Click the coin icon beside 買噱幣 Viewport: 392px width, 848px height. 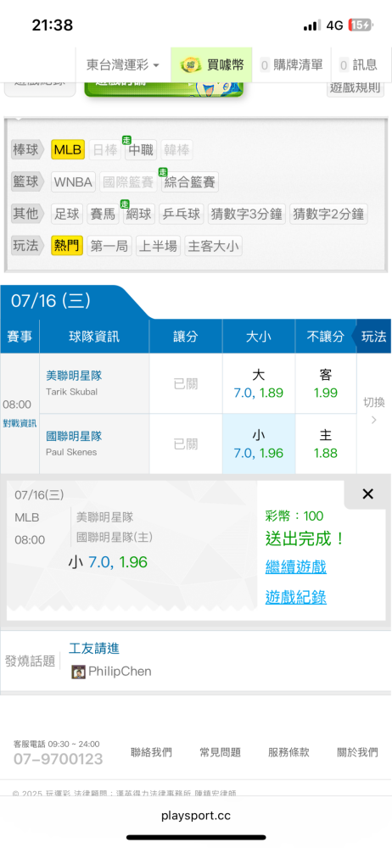point(191,65)
